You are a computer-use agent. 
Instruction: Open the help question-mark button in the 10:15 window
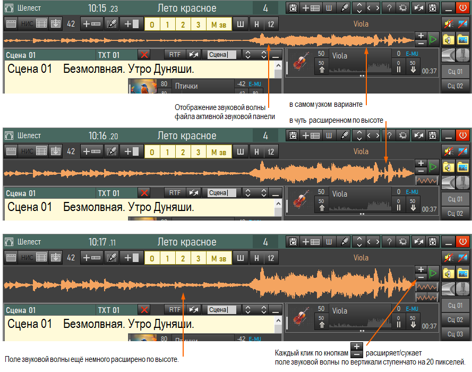(389, 8)
